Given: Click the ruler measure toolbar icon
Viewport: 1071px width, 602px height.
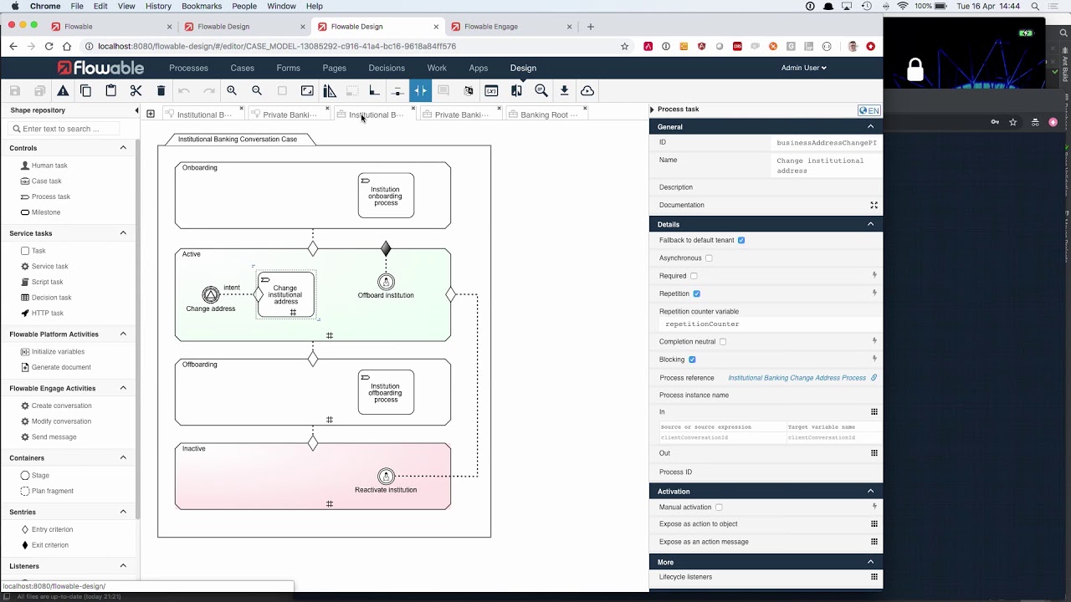Looking at the screenshot, I should (330, 90).
